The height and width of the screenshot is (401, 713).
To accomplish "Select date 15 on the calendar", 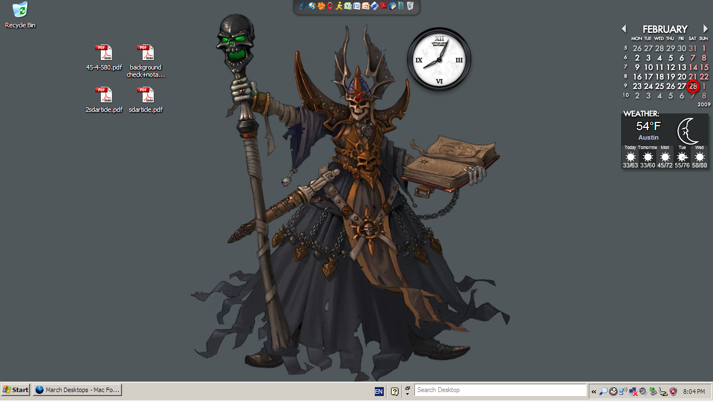I will [704, 67].
